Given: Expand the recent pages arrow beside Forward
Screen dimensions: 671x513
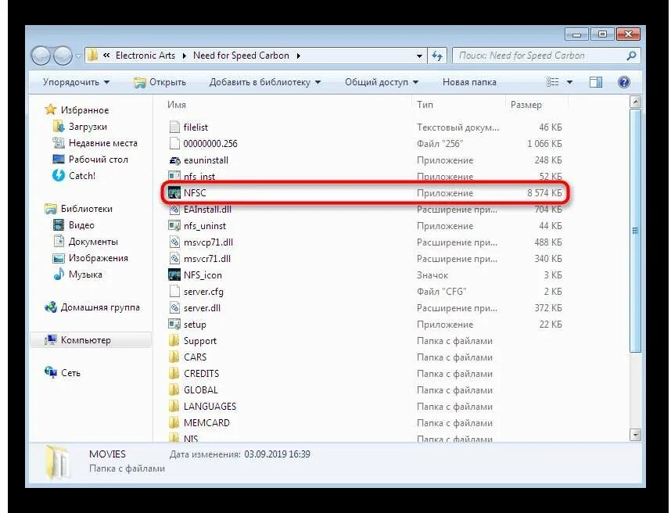Looking at the screenshot, I should (78, 56).
